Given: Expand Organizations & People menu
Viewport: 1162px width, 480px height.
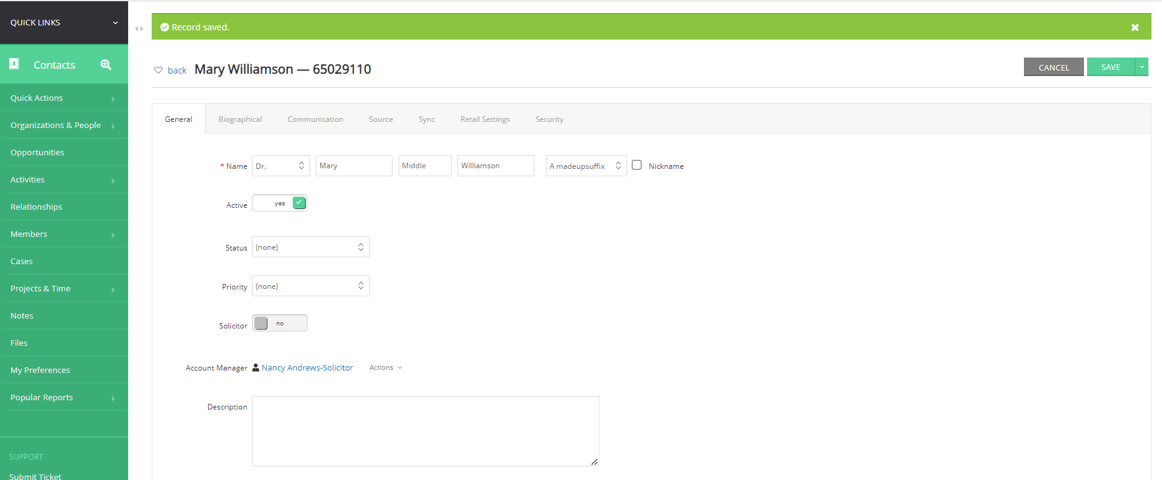Looking at the screenshot, I should point(64,125).
